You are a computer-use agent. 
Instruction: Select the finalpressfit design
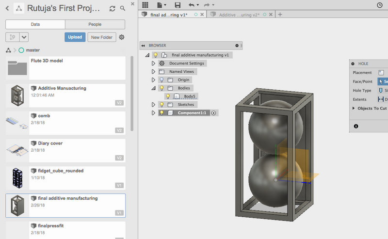65,230
